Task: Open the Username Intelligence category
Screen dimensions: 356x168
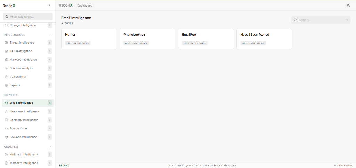Action: click(x=28, y=111)
